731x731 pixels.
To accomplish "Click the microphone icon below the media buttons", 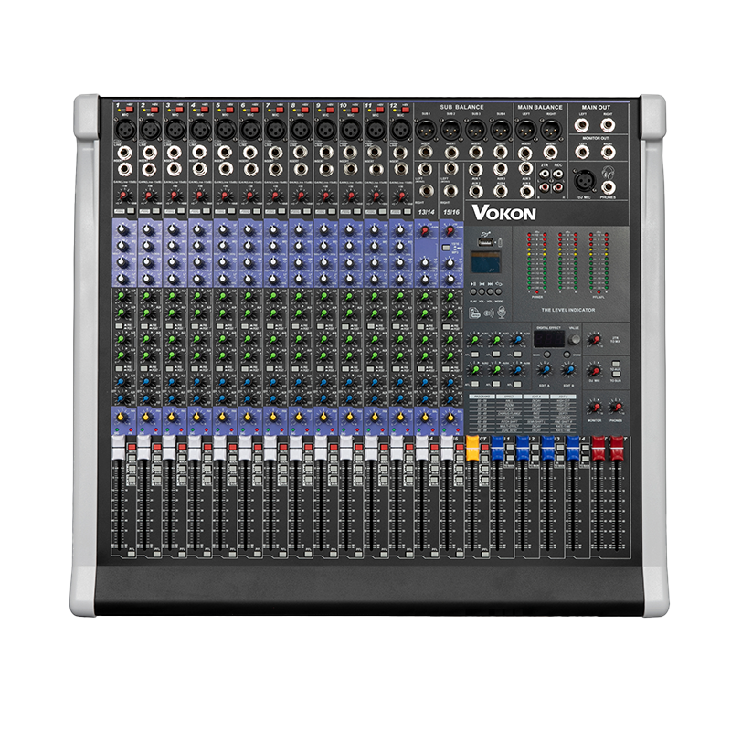I will [503, 312].
